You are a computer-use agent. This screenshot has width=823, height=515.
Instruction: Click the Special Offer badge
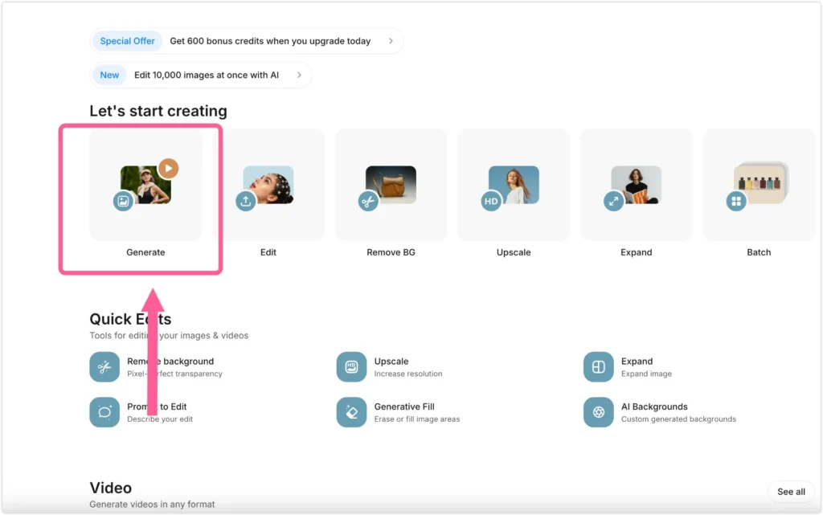pos(127,41)
